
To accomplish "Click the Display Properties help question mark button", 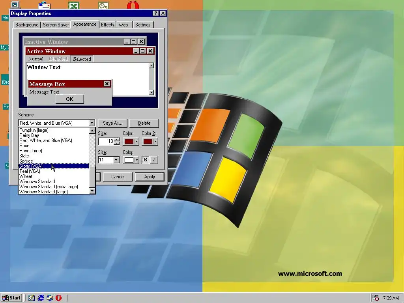I will pyautogui.click(x=155, y=13).
